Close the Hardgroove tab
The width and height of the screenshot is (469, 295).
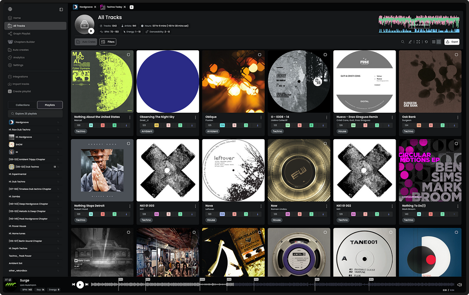(x=95, y=7)
